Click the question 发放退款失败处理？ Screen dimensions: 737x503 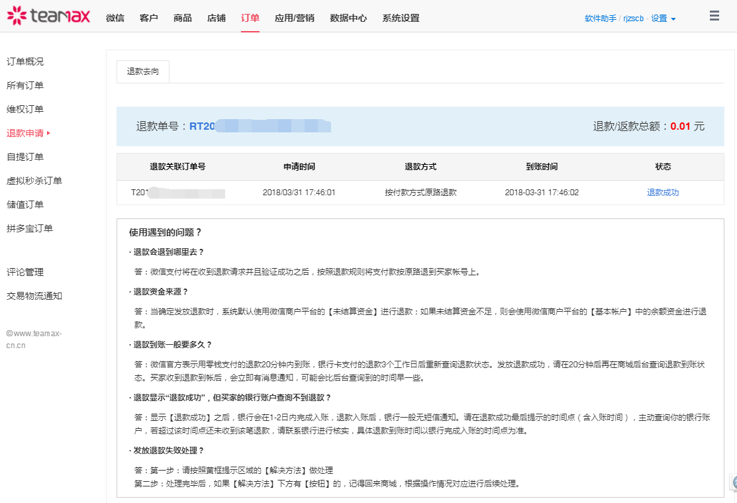(x=169, y=451)
